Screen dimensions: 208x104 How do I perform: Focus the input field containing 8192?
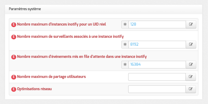(x=157, y=45)
